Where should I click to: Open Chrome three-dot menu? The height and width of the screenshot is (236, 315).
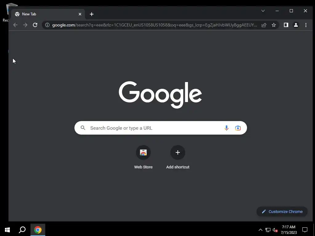[x=306, y=25]
